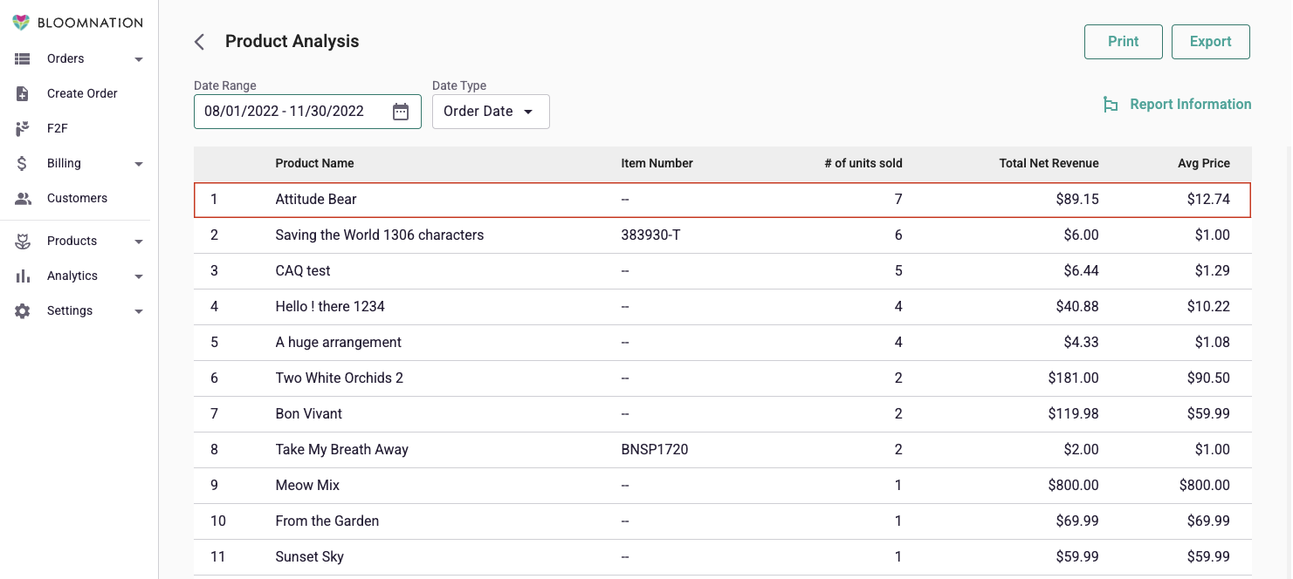Click the calendar icon in Date Range field
The image size is (1293, 579).
[x=401, y=112]
